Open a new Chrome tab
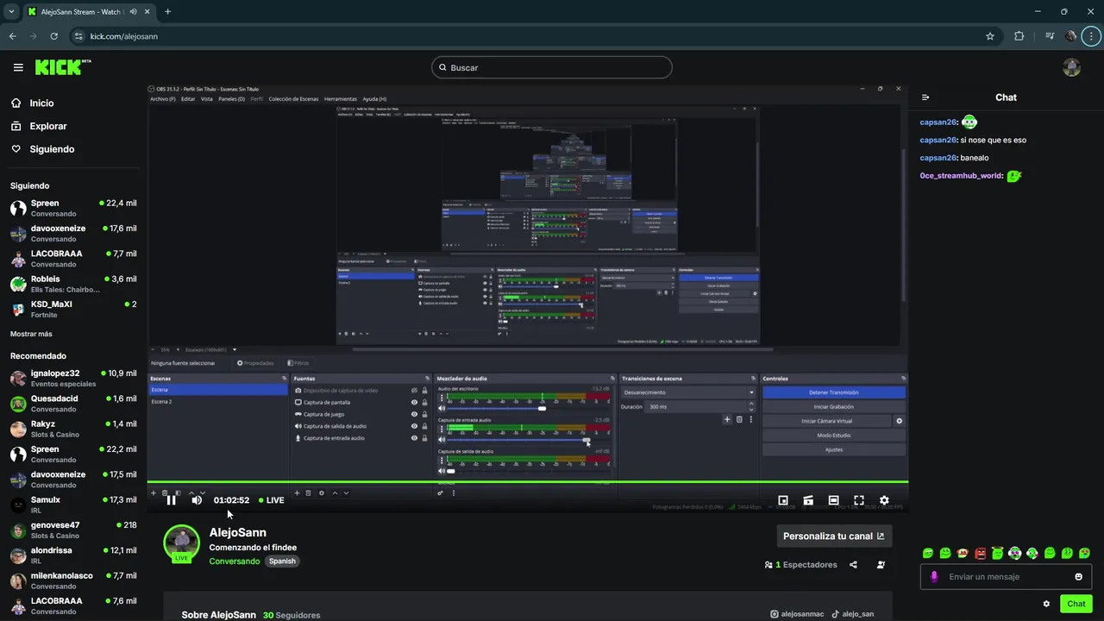 [x=167, y=12]
